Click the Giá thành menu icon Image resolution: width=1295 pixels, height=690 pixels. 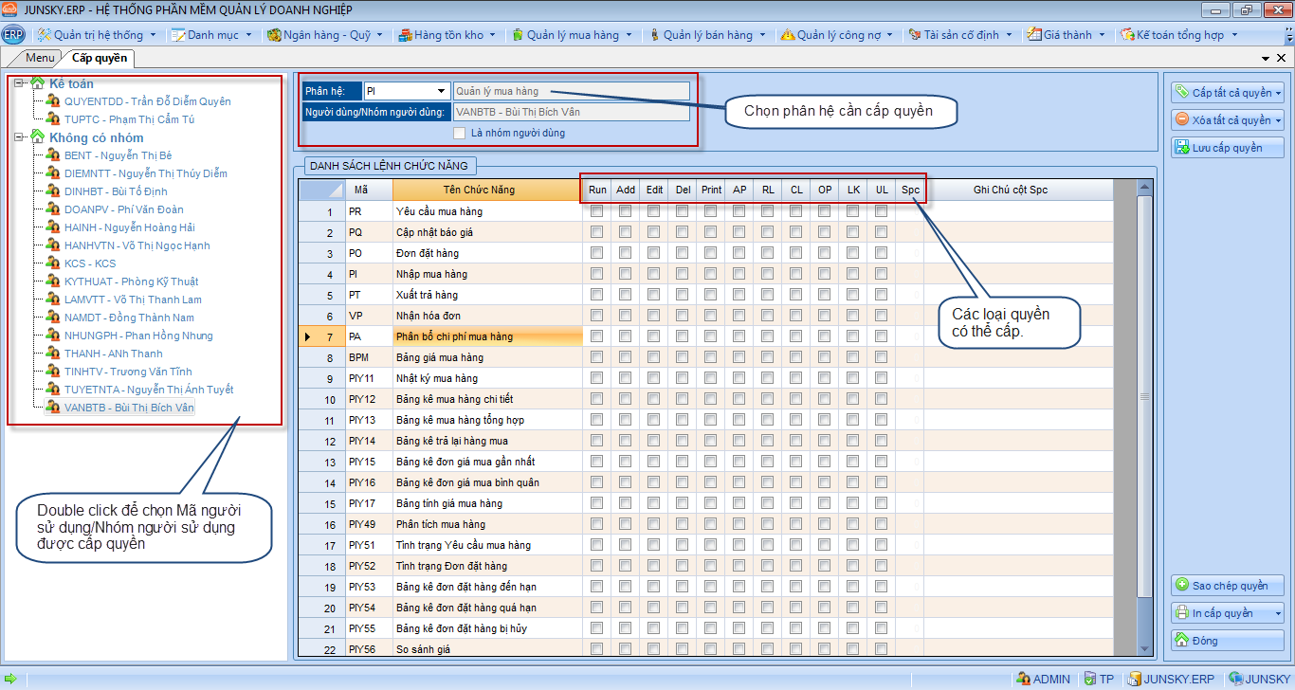pyautogui.click(x=1033, y=35)
